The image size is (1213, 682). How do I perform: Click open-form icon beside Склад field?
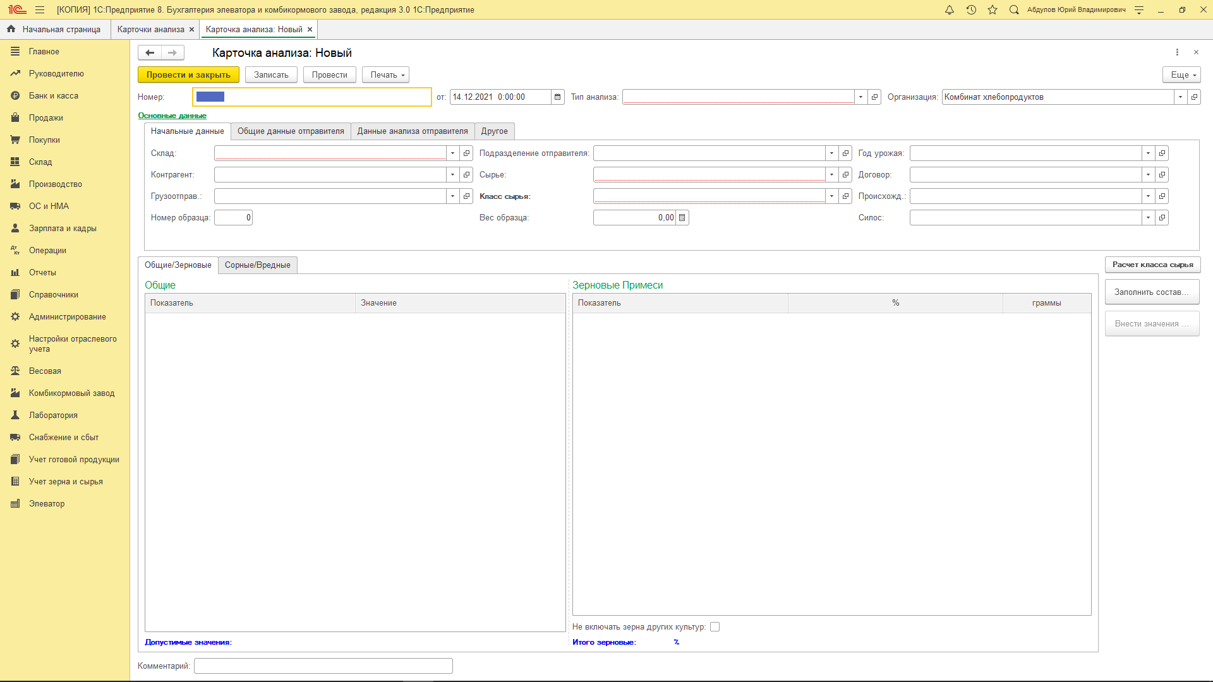(467, 153)
